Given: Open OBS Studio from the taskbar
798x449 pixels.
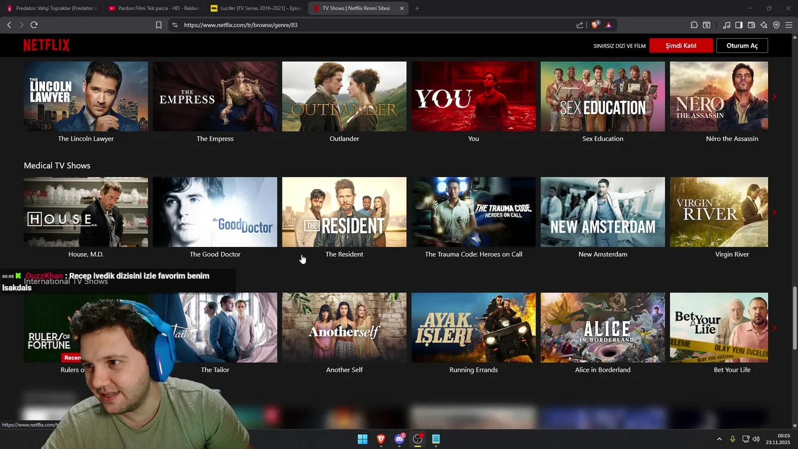Looking at the screenshot, I should [418, 439].
